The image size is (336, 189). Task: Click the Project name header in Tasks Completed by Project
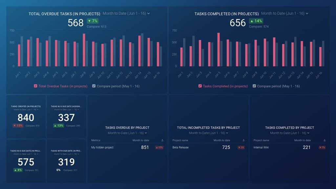click(x=262, y=140)
